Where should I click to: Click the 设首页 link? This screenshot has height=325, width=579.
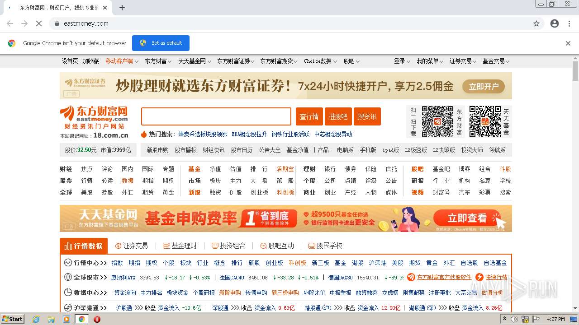pos(70,61)
